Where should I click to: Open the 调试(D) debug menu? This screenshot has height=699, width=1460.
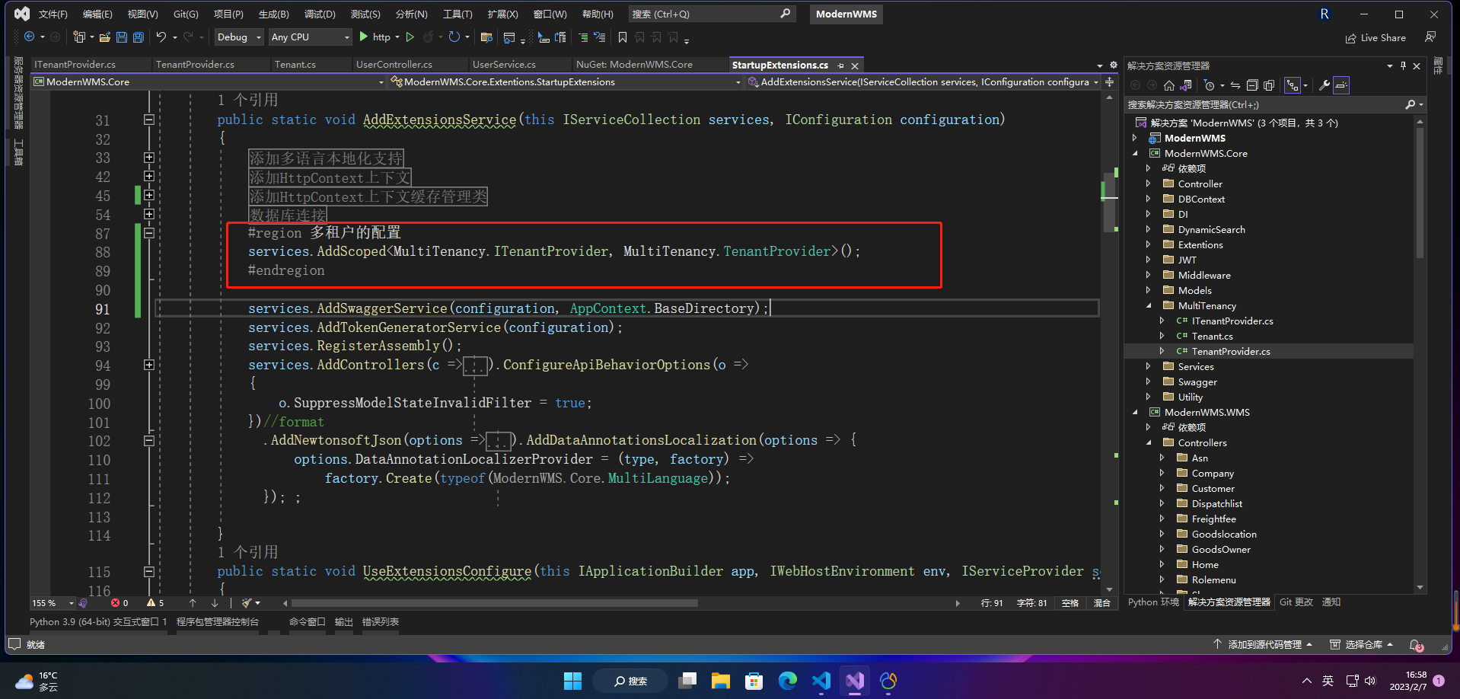[x=320, y=14]
